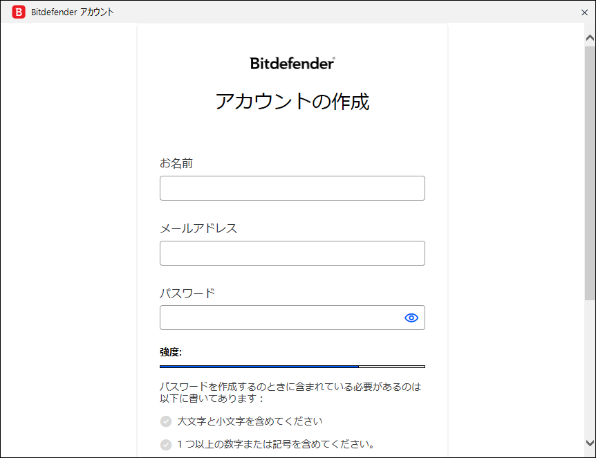Click the 1つ以上の数字または記号を含めてください text
Screen dimensions: 596x458
pyautogui.click(x=277, y=444)
